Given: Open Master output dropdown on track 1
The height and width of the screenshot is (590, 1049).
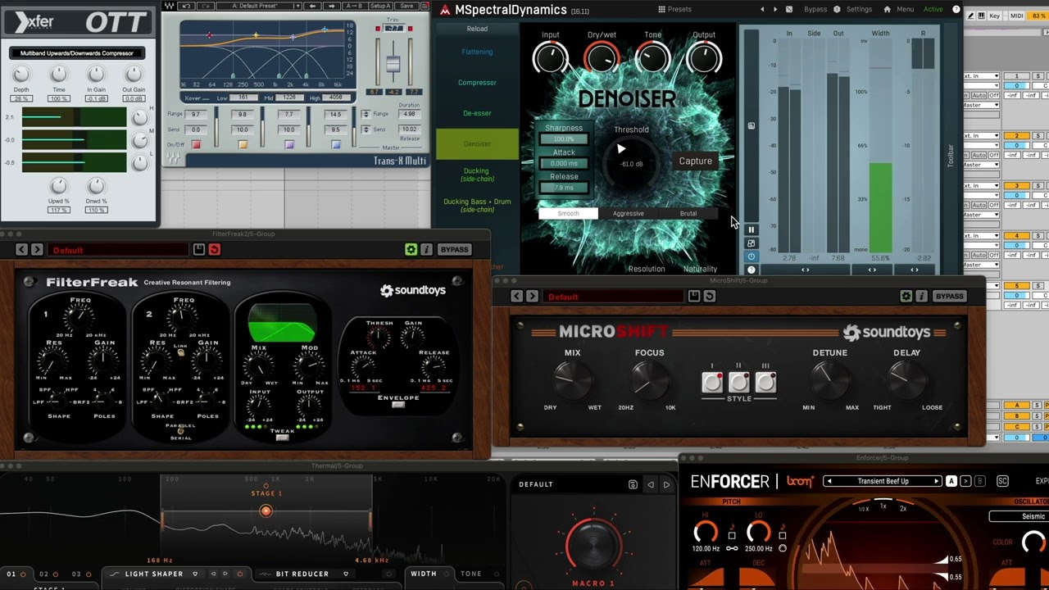Looking at the screenshot, I should (x=981, y=105).
